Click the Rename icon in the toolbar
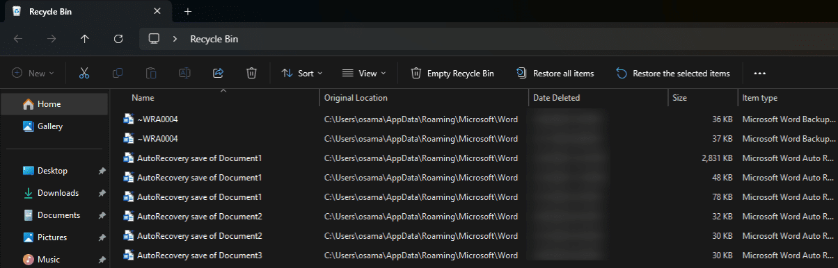Viewport: 838px width, 268px height. point(184,73)
